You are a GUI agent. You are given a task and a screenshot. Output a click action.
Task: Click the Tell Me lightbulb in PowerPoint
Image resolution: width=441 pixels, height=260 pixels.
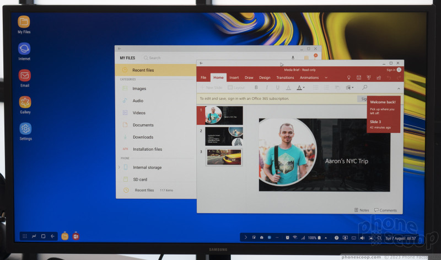(x=349, y=77)
